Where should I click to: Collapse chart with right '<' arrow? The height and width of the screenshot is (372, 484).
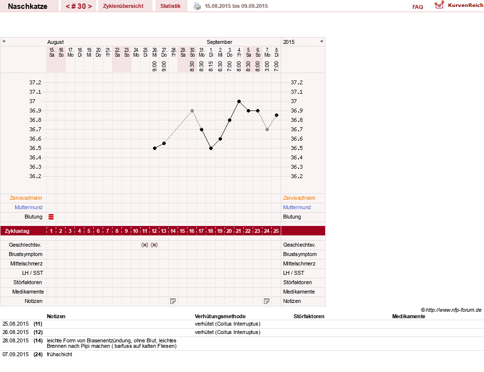coord(322,41)
